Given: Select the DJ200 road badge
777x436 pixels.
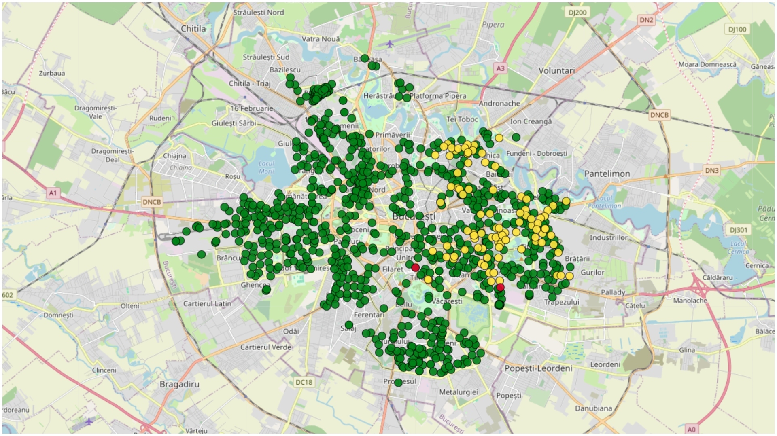Looking at the screenshot, I should [x=577, y=13].
